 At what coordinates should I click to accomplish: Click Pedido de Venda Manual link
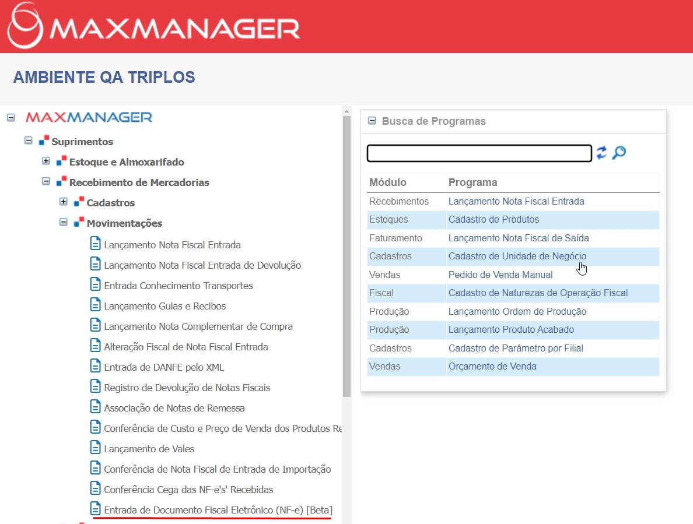[x=501, y=275]
